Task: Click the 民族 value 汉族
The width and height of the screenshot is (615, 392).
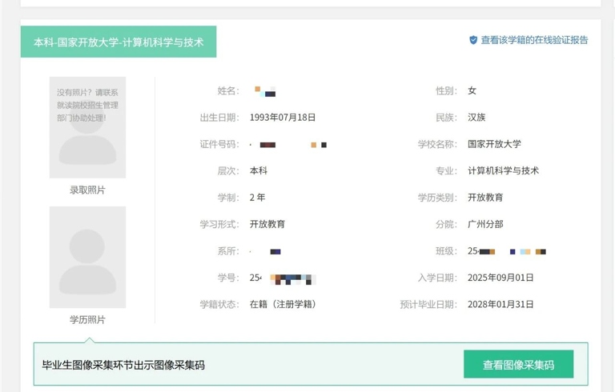Action: point(476,118)
